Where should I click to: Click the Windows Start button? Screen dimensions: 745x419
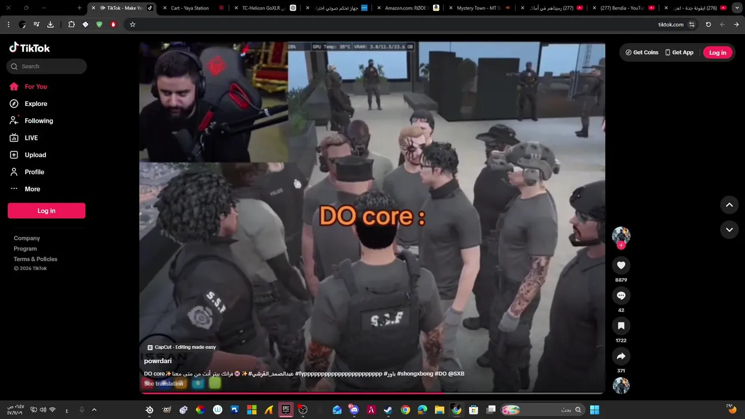tap(594, 410)
